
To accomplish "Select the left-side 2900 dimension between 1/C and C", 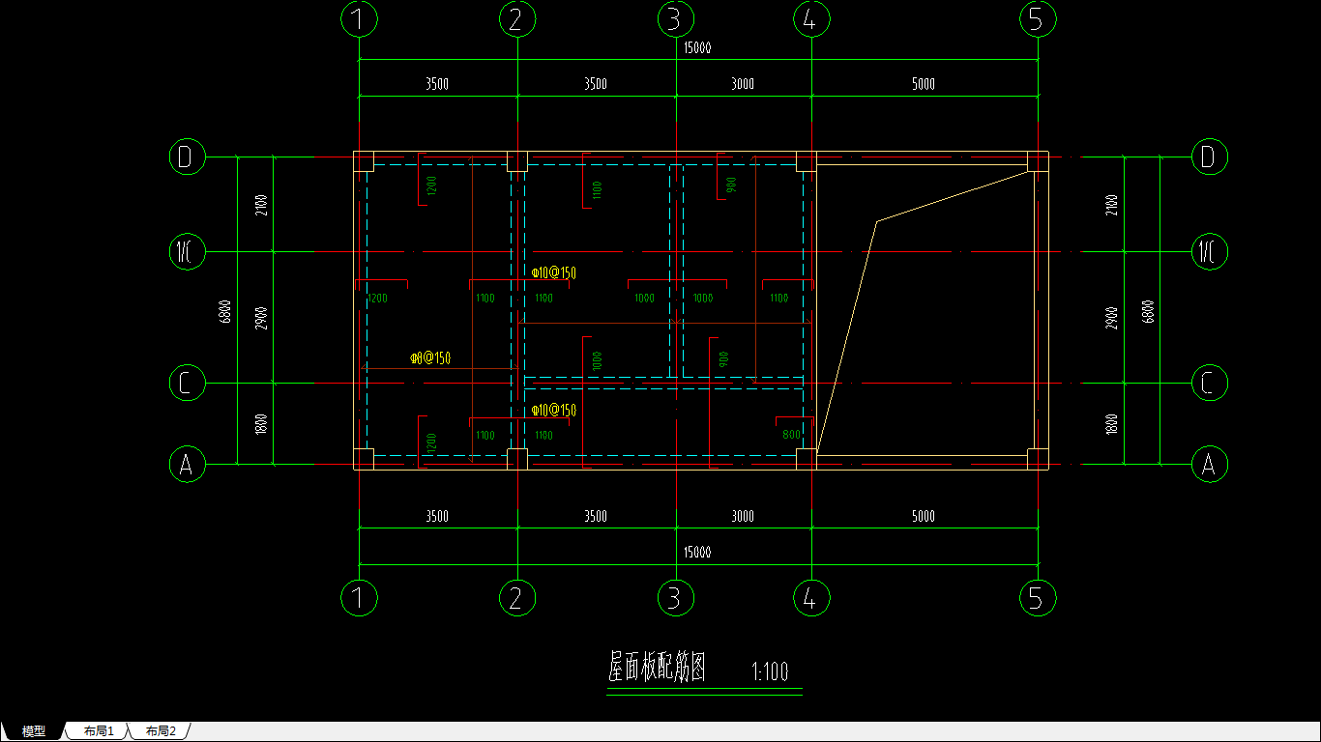I will 261,319.
